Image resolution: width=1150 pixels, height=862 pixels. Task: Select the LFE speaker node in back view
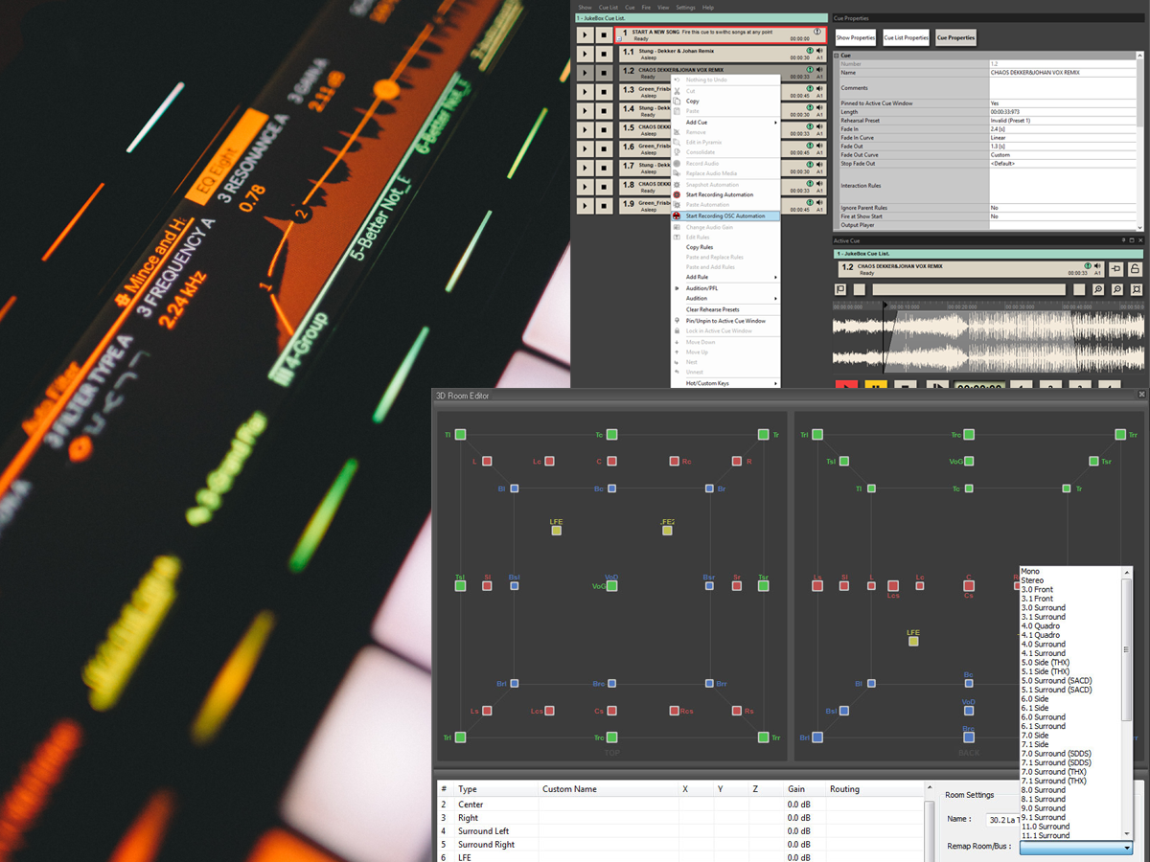pos(913,641)
